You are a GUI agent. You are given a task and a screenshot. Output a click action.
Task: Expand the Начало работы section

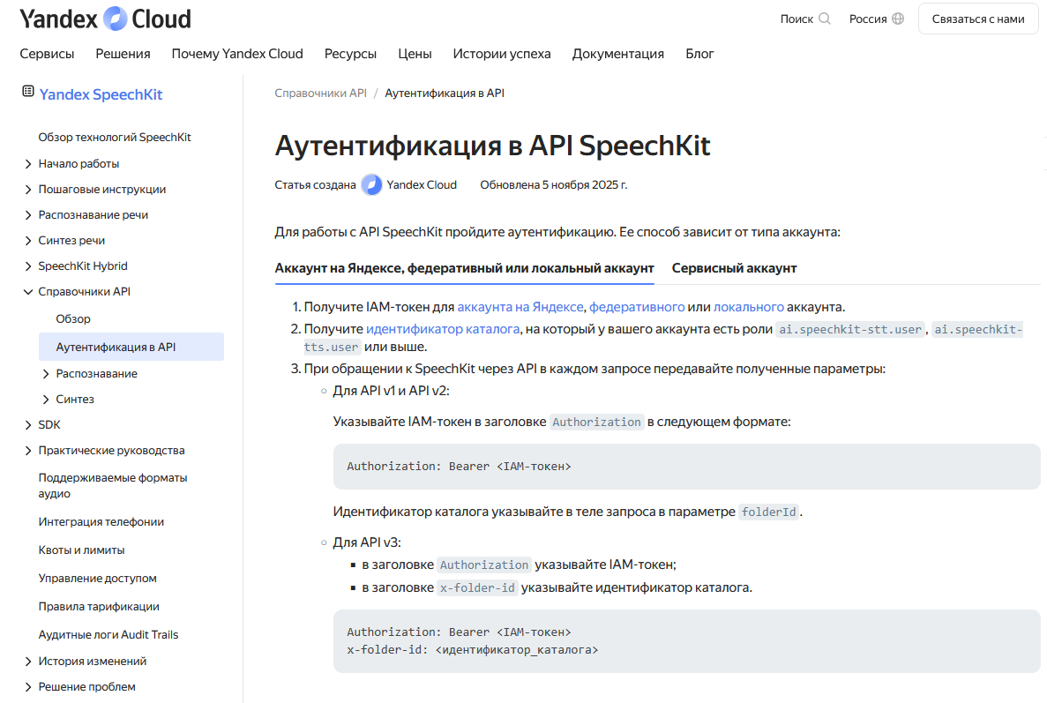28,164
